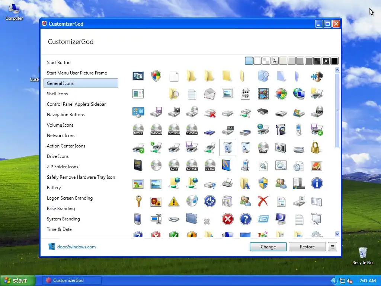Select the dark swatch with letter A
381x286 pixels.
click(x=326, y=61)
